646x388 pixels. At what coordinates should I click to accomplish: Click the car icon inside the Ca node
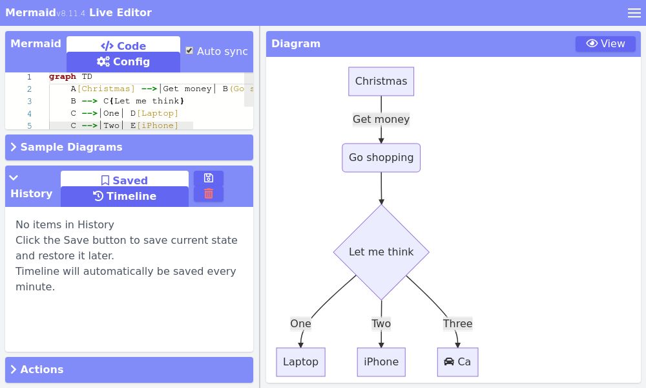click(x=449, y=361)
